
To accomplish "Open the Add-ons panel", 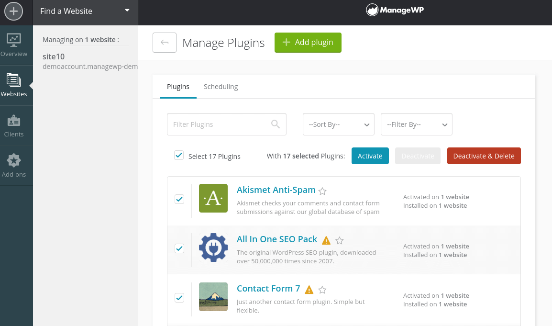I will pos(14,165).
